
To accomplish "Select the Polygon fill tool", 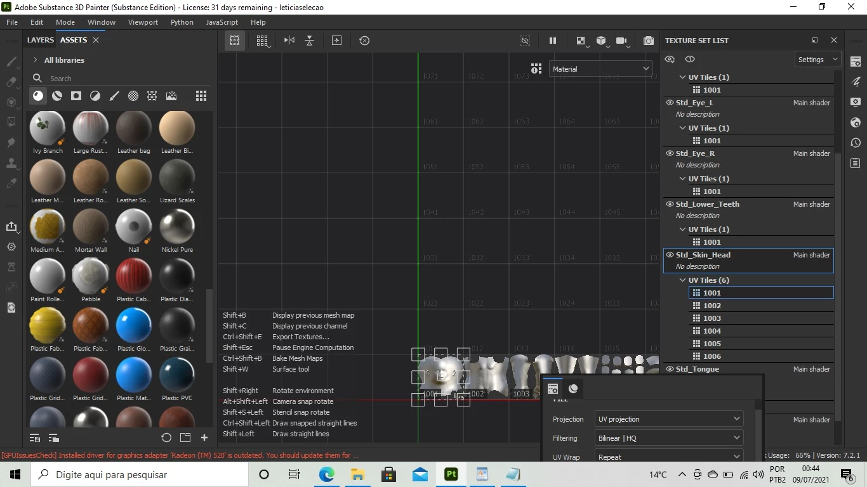I will point(11,122).
